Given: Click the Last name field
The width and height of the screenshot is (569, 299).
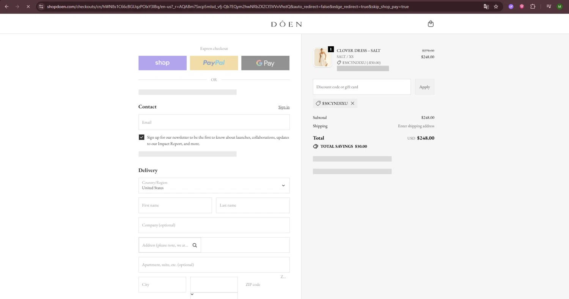Looking at the screenshot, I should pyautogui.click(x=253, y=205).
